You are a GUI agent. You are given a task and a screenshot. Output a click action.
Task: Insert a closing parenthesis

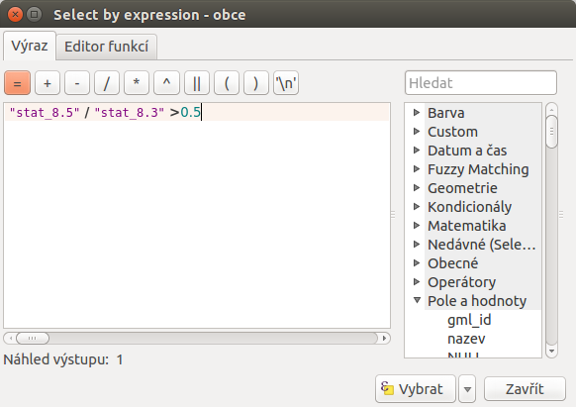(x=256, y=83)
